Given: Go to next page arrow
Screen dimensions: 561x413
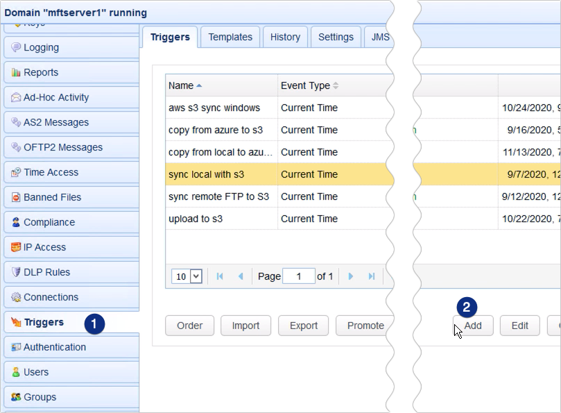Looking at the screenshot, I should pyautogui.click(x=351, y=276).
